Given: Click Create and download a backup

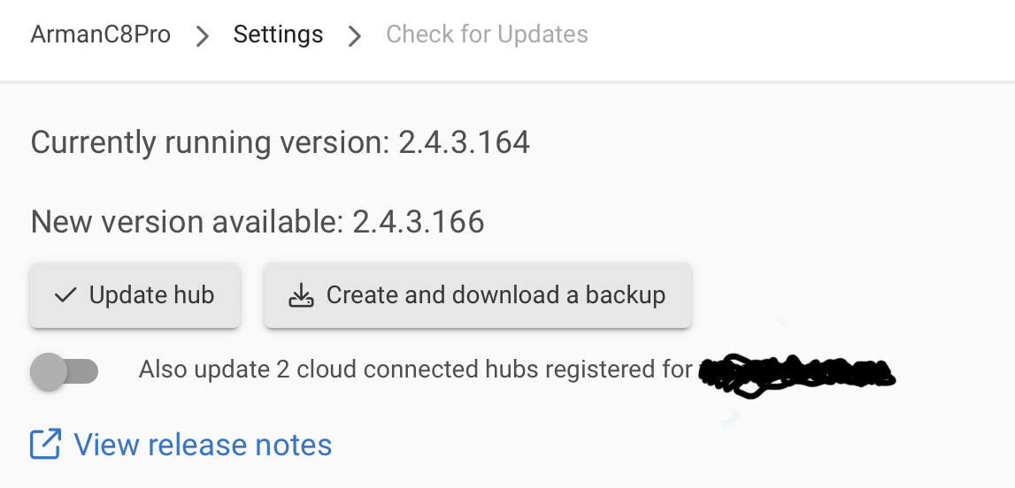Looking at the screenshot, I should (478, 295).
